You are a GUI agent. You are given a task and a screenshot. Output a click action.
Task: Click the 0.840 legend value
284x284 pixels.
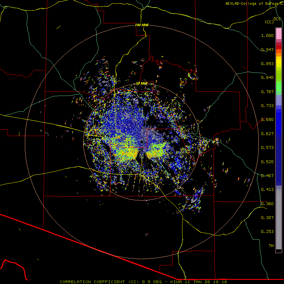point(267,78)
